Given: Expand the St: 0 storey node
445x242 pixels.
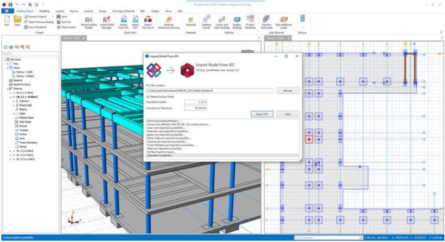Looking at the screenshot, I should click(10, 93).
